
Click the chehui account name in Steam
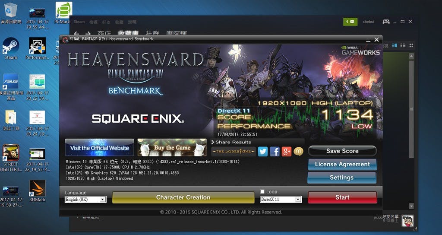(x=369, y=22)
